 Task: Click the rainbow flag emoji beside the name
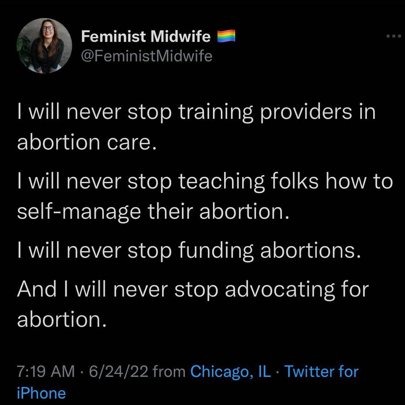point(226,36)
